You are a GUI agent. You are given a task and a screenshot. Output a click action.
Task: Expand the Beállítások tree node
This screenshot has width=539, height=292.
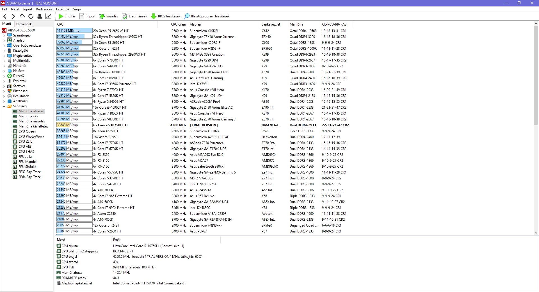coord(4,96)
